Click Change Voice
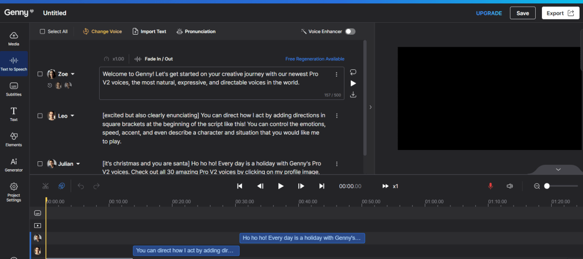 coord(102,32)
